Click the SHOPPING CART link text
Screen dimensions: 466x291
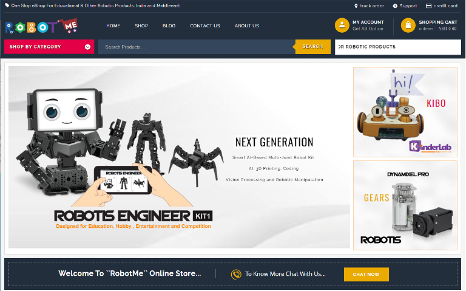438,22
